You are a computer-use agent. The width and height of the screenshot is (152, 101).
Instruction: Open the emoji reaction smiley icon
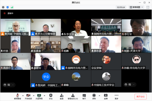click(5, 85)
